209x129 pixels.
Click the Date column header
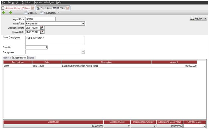click(47, 62)
